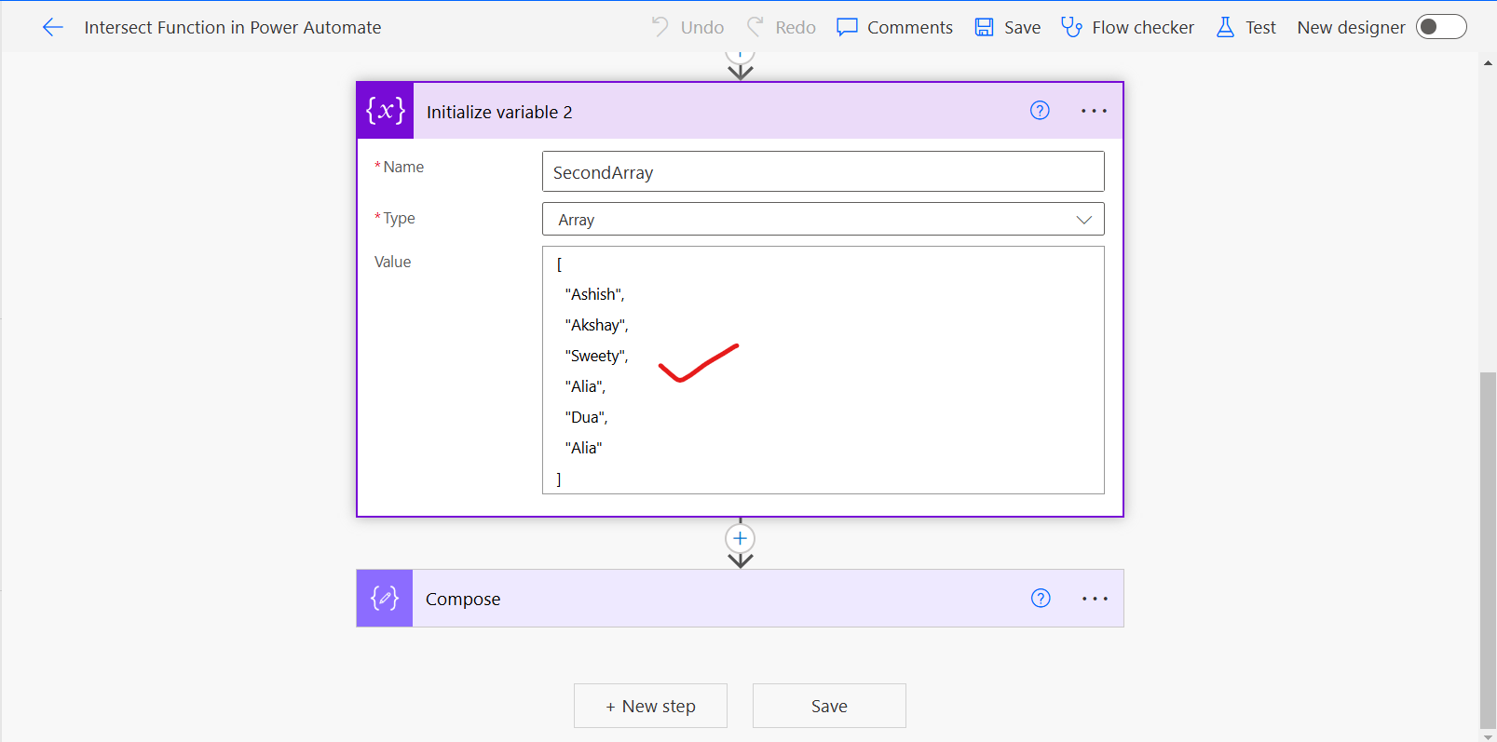Open the Compose action ellipsis menu
Viewport: 1497px width, 742px height.
click(x=1095, y=599)
